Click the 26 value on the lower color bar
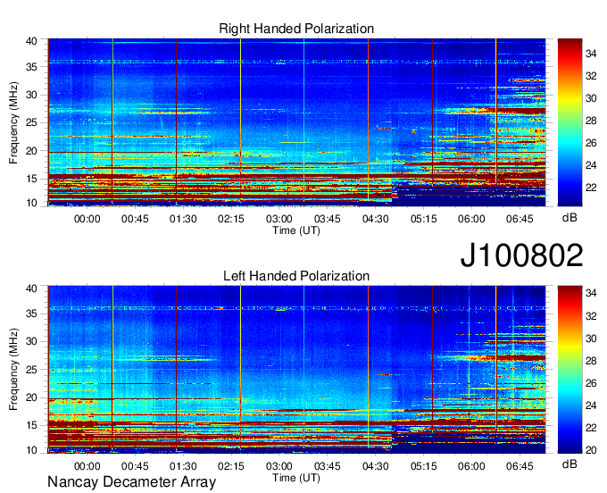 591,383
